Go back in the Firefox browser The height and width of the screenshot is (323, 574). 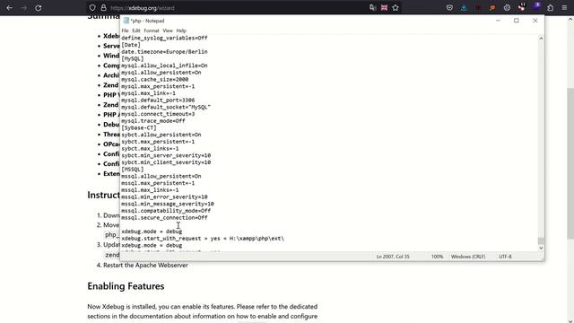(10, 8)
